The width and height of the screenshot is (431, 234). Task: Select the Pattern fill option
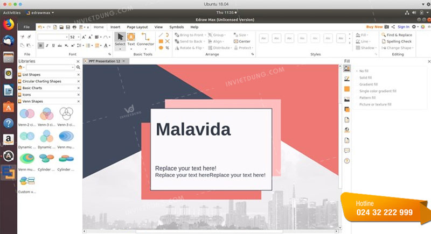[x=367, y=98]
